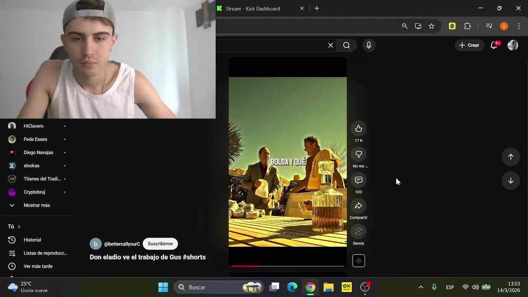Open OBS Studio from taskbar
This screenshot has width=528, height=297.
tap(365, 287)
